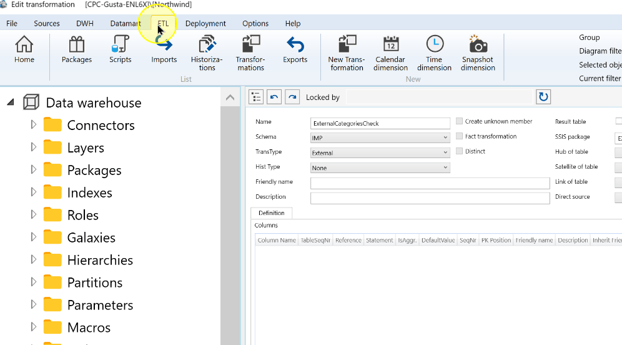The image size is (622, 345).
Task: Expand the Connectors tree node
Action: click(33, 124)
